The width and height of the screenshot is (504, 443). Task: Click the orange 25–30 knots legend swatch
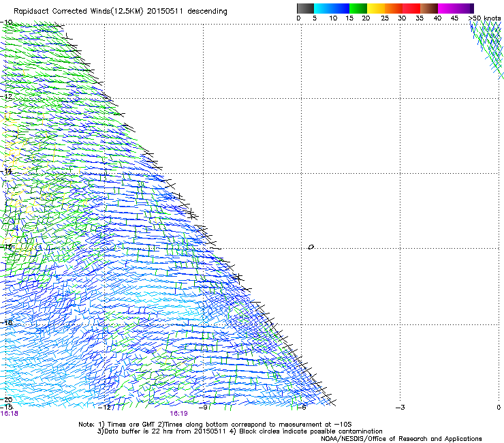click(x=394, y=8)
